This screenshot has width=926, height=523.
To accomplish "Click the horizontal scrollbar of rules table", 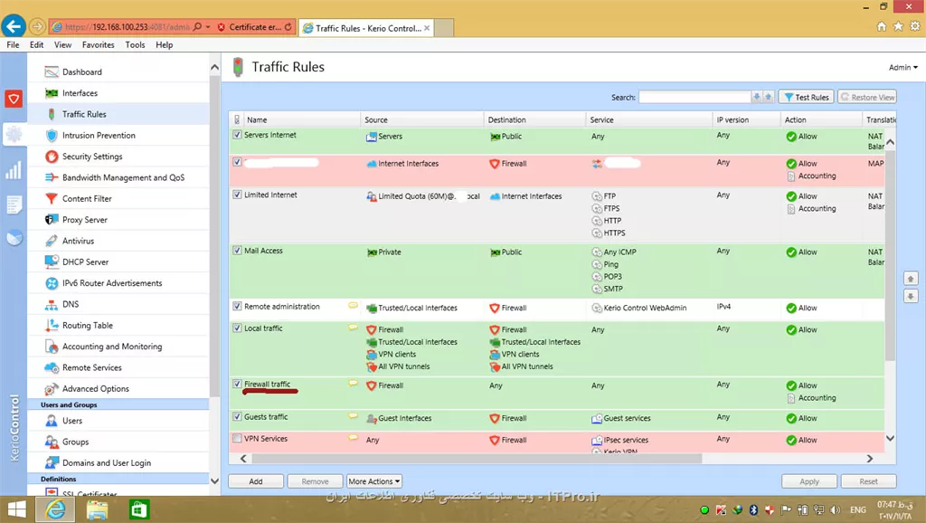I will 477,459.
